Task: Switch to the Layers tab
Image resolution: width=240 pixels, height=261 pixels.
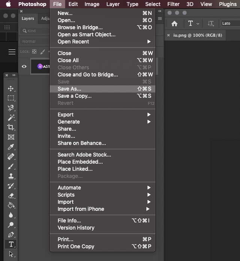Action: pos(28,18)
